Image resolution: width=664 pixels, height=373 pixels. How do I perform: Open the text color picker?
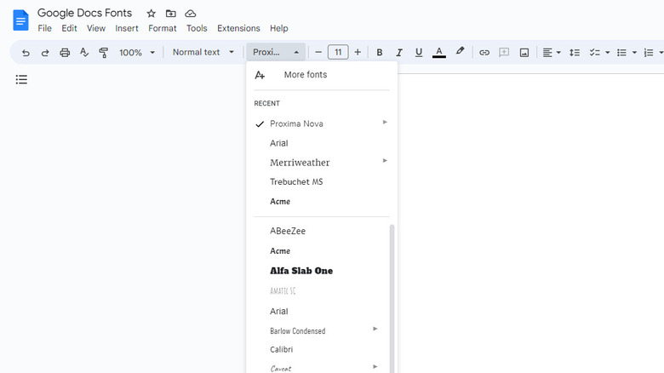point(439,53)
